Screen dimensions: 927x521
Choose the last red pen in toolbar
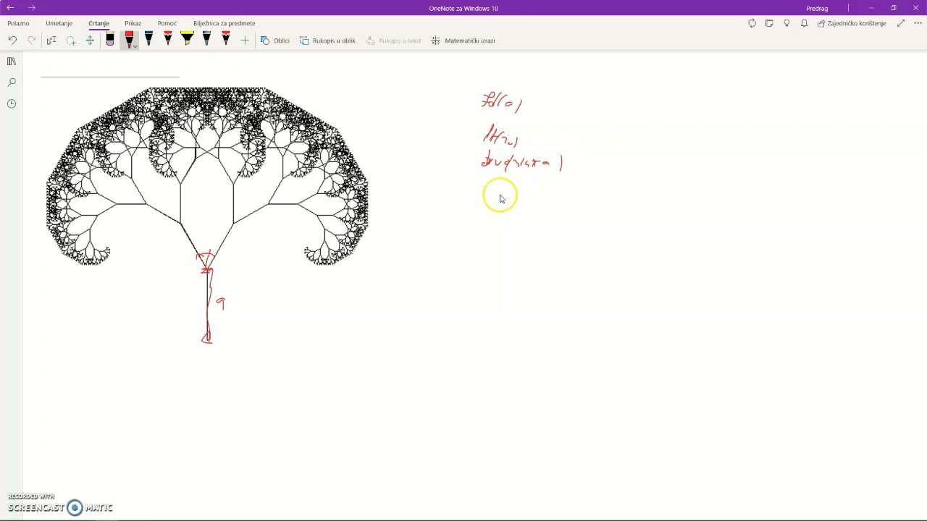226,40
